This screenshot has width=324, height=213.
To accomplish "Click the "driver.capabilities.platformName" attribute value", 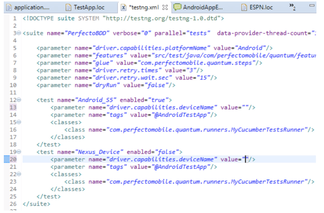I will 151,48.
